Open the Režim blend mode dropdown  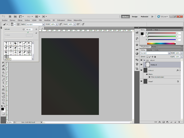[35, 24]
